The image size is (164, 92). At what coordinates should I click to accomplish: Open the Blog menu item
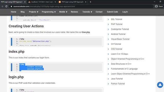23,12
